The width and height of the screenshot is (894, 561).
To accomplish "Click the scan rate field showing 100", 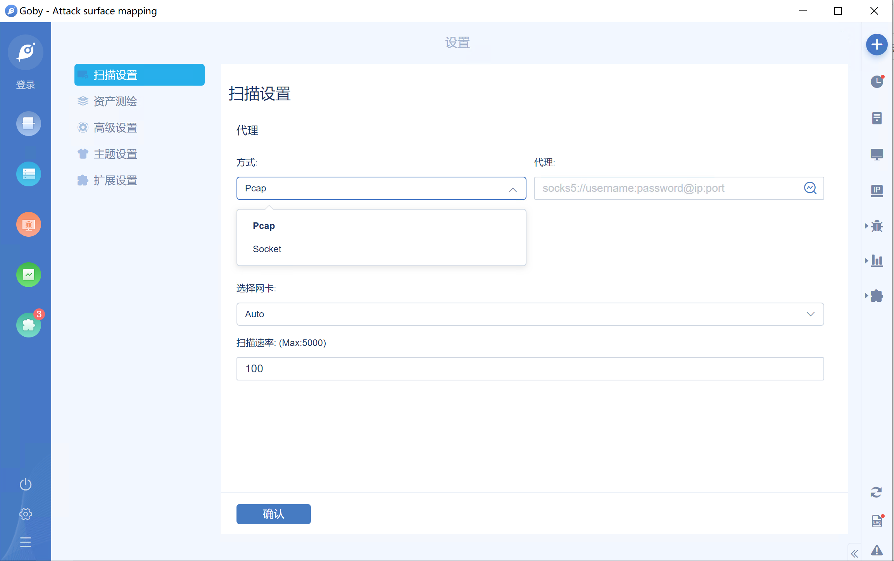I will (x=530, y=369).
